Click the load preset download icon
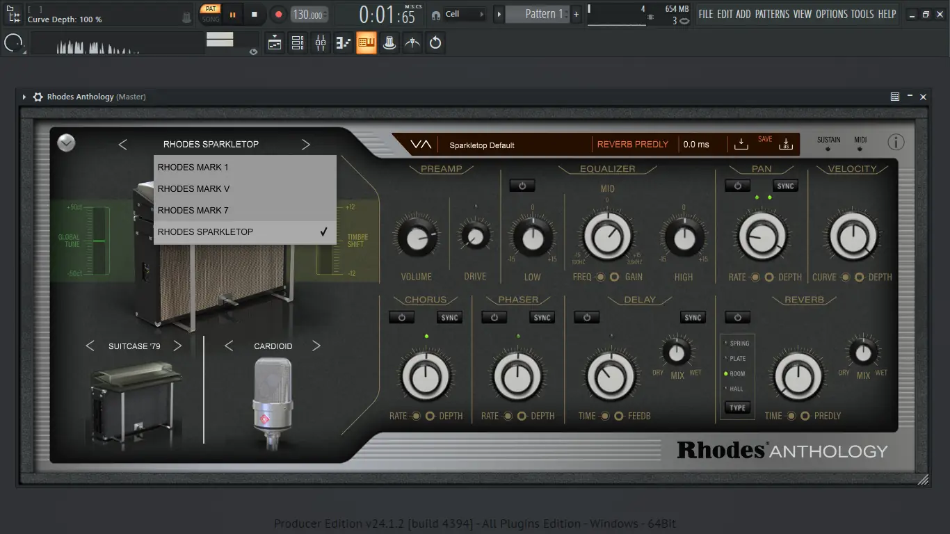The width and height of the screenshot is (950, 534). pos(741,144)
